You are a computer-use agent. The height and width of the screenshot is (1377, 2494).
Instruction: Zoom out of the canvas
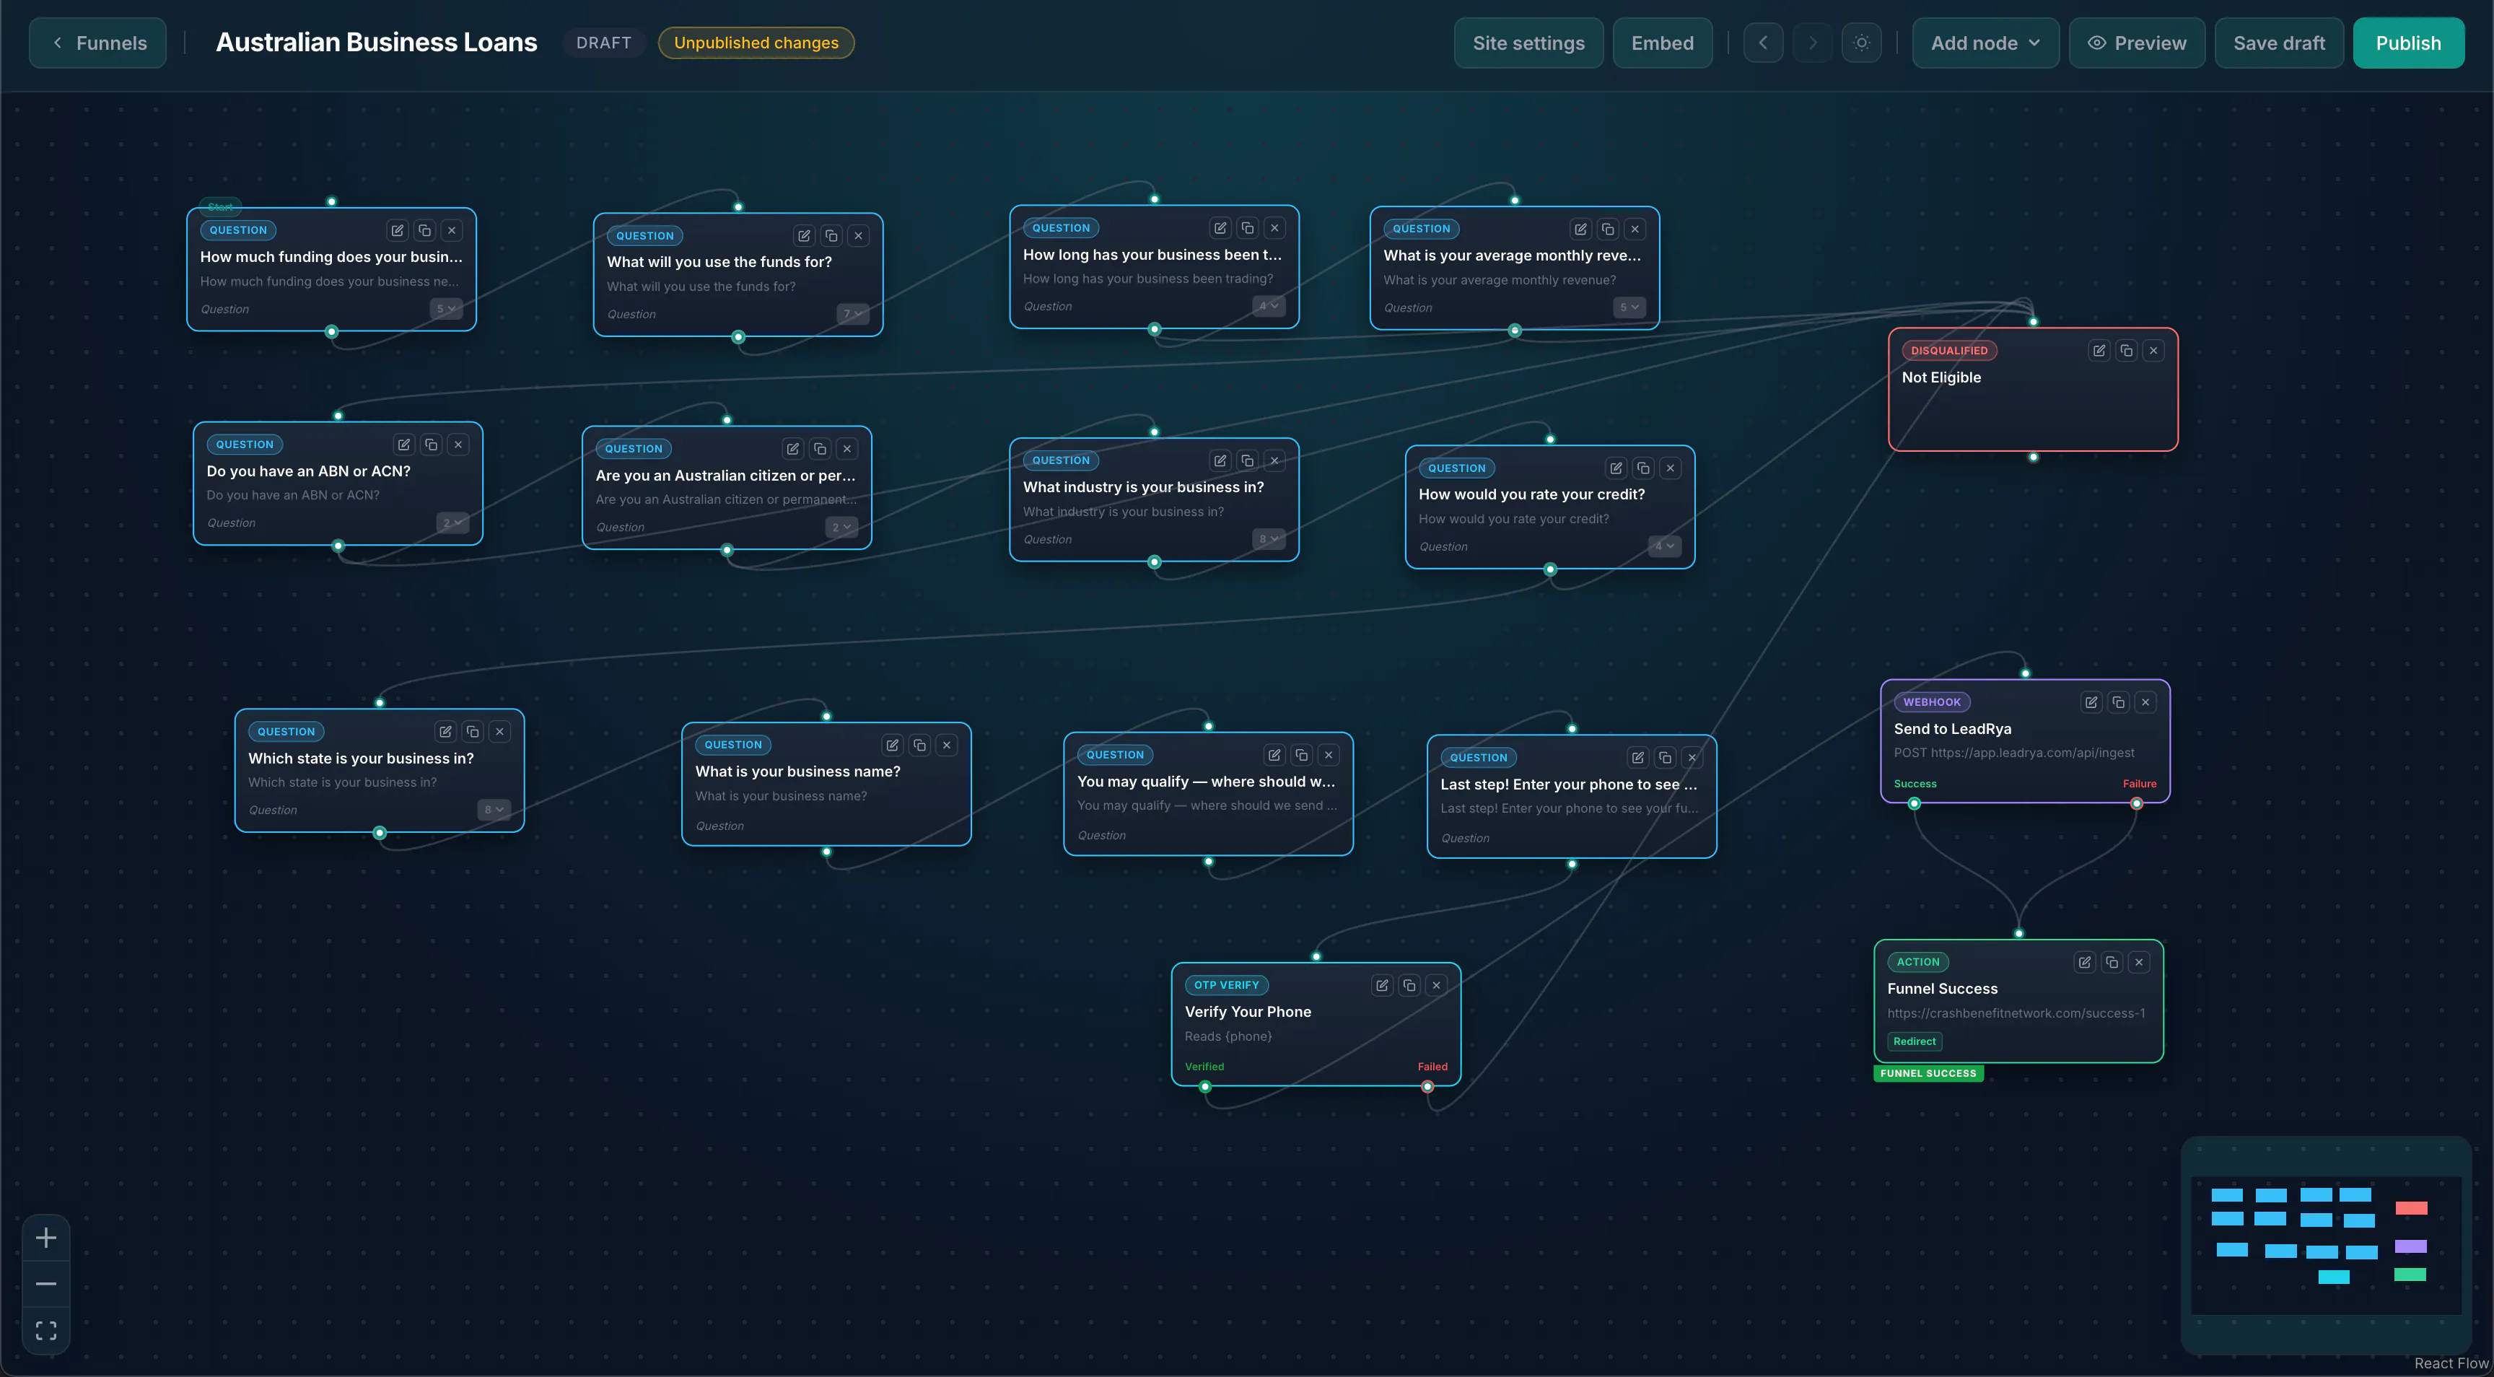[45, 1284]
